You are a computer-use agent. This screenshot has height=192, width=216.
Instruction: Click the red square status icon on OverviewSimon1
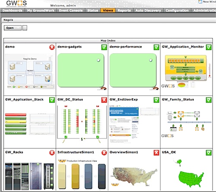coord(156,153)
